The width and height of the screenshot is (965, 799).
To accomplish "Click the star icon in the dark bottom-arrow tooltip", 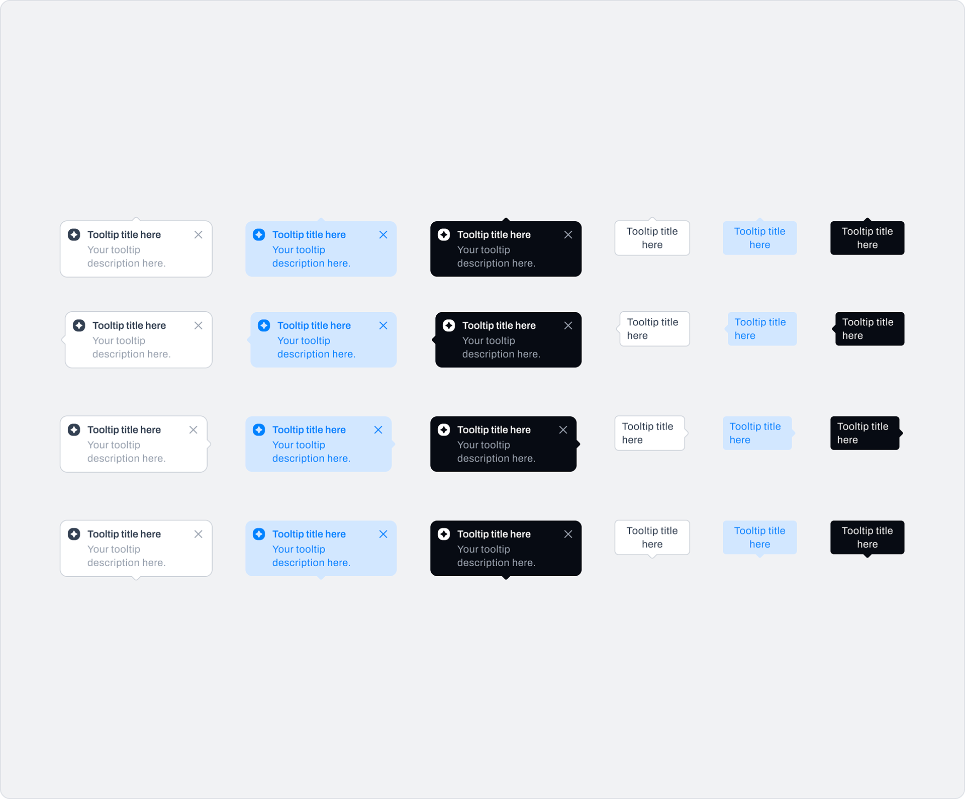I will pyautogui.click(x=444, y=534).
